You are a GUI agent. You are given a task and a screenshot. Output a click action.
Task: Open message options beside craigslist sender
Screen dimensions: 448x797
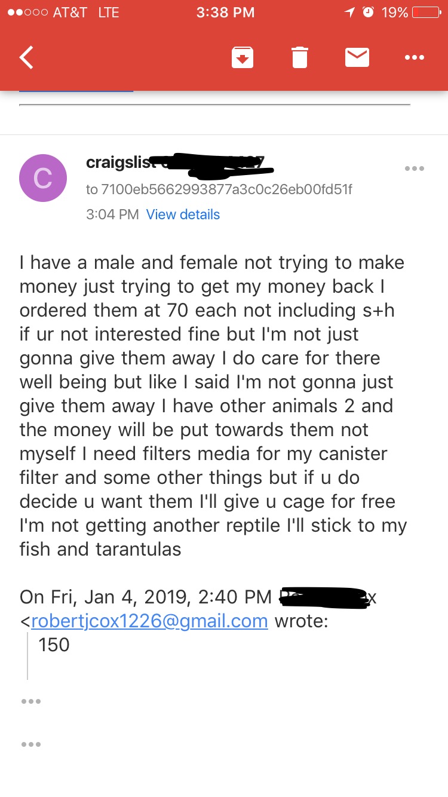pyautogui.click(x=414, y=168)
